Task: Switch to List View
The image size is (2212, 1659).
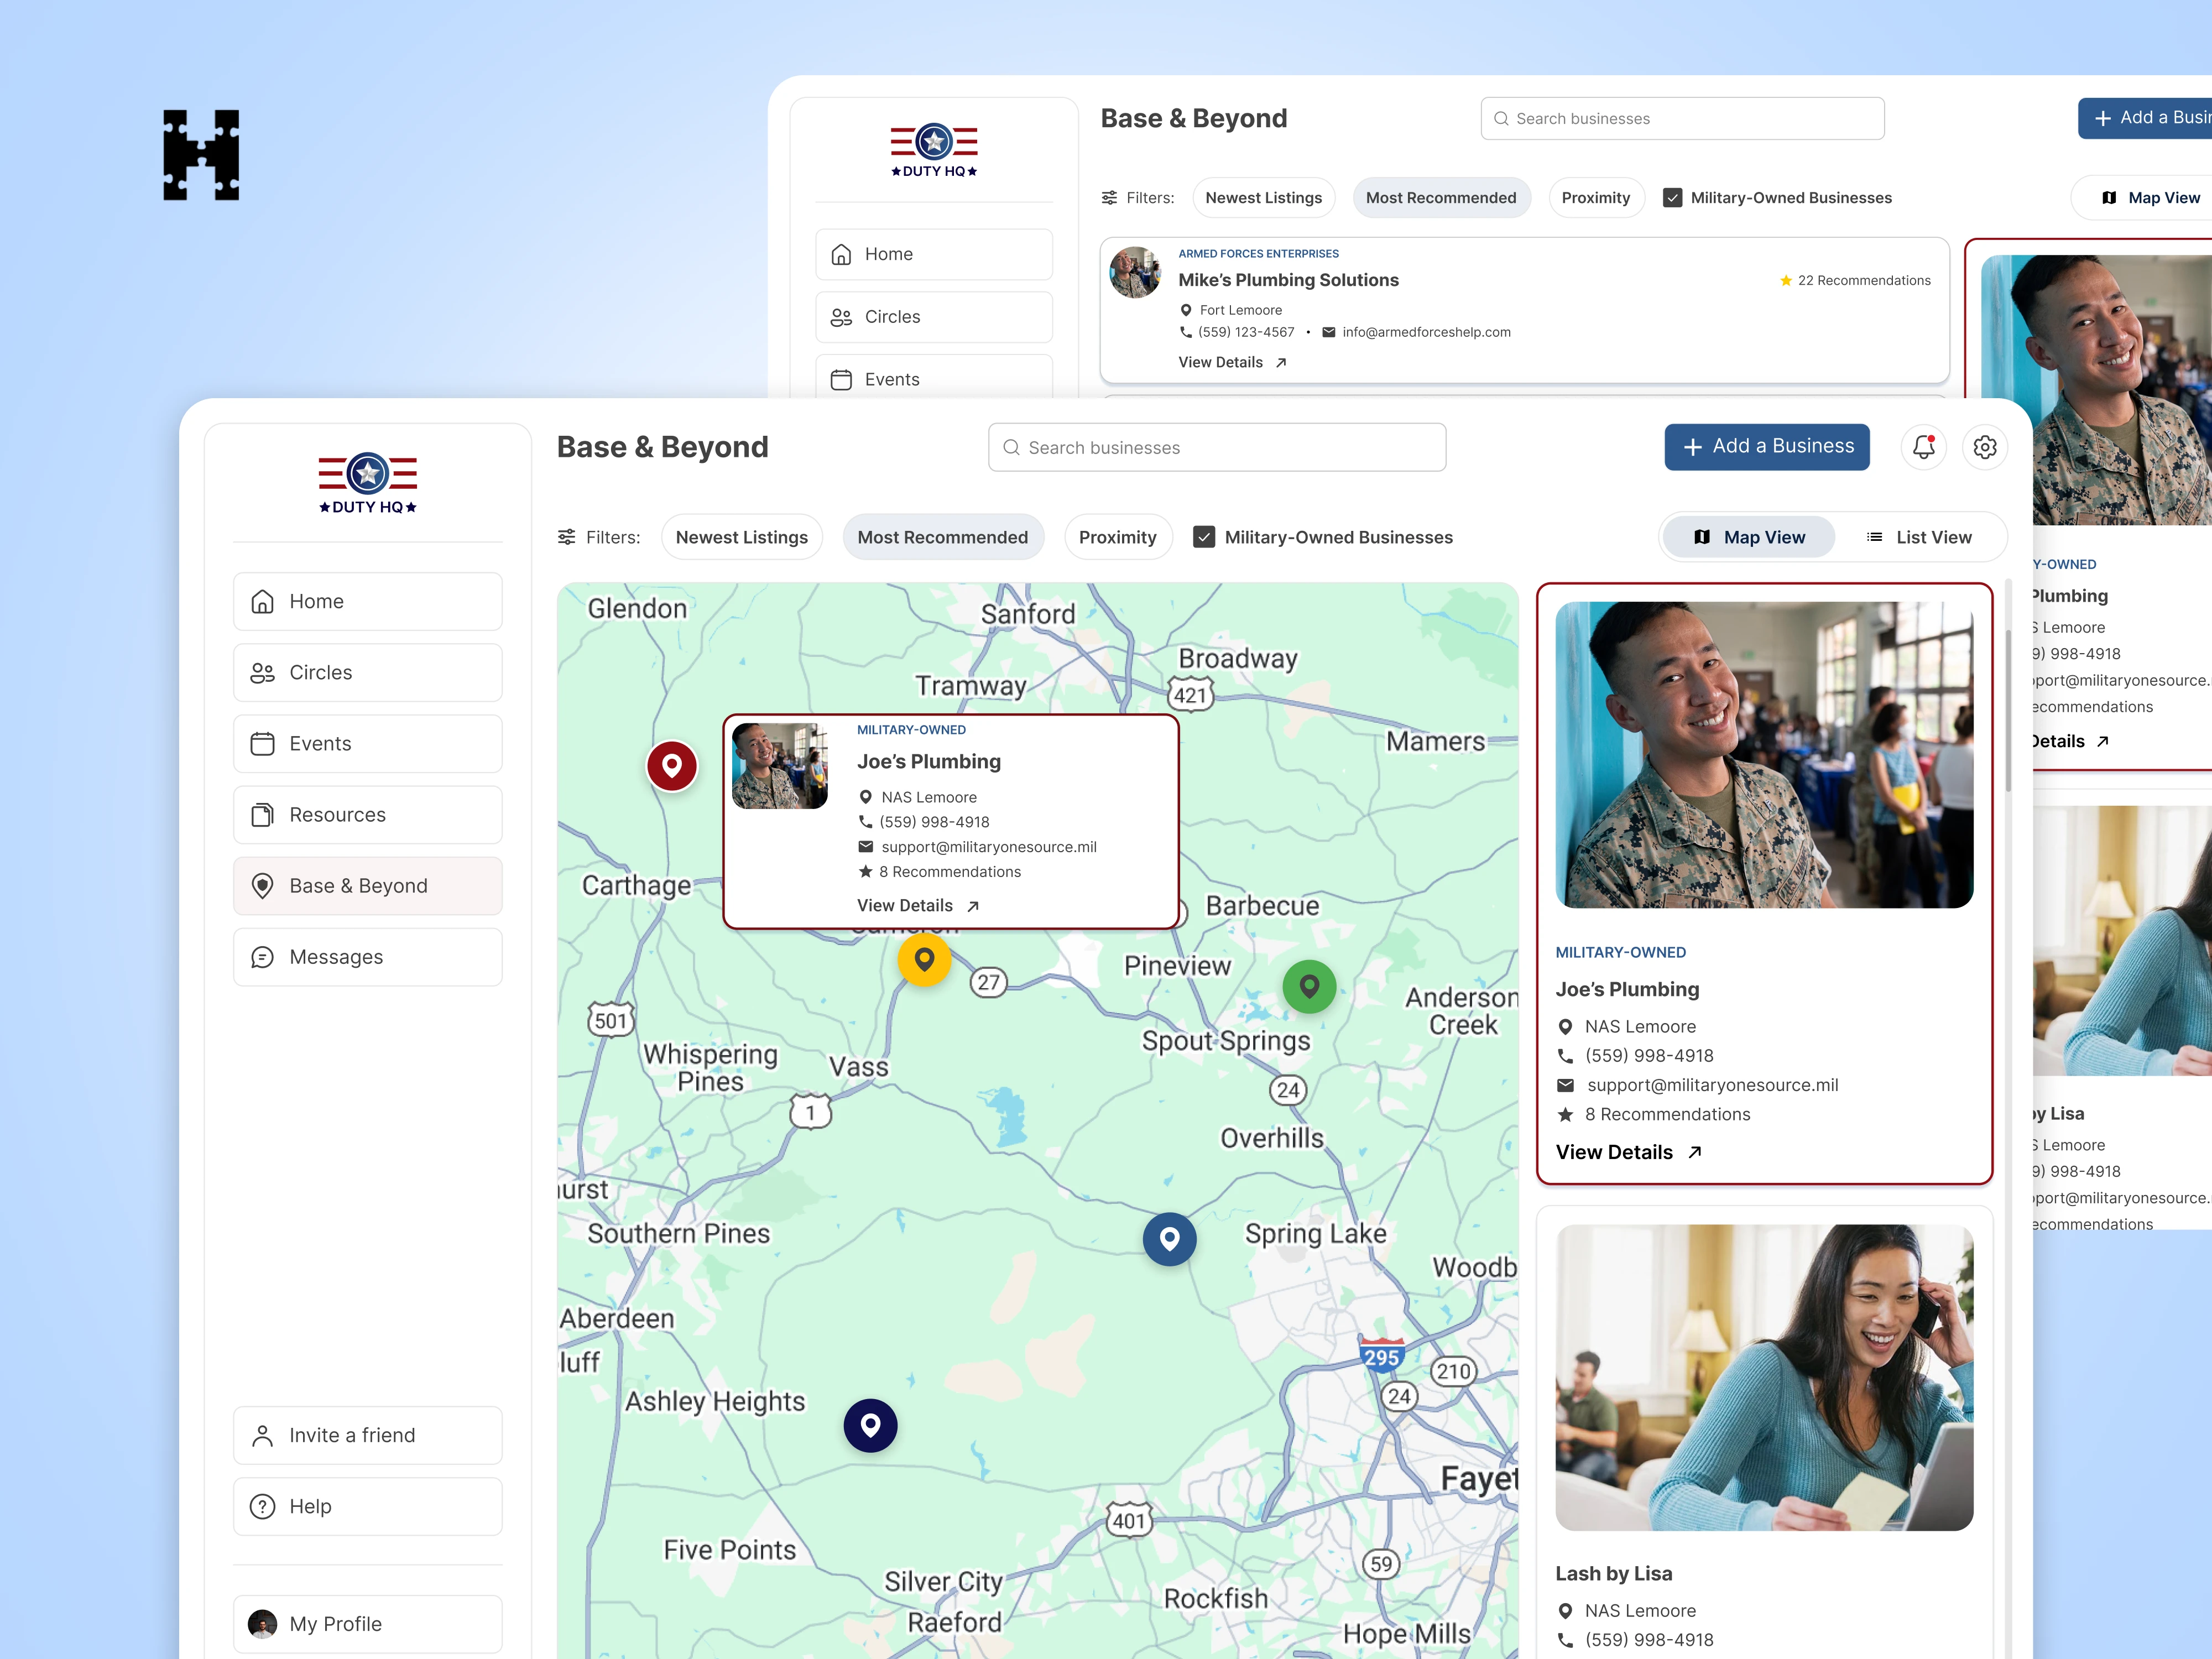Action: point(1919,537)
